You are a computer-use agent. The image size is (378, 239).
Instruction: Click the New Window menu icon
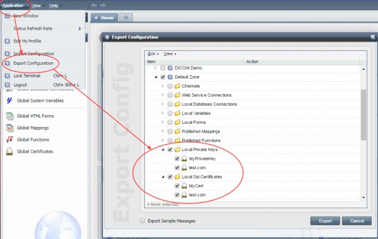tap(7, 16)
